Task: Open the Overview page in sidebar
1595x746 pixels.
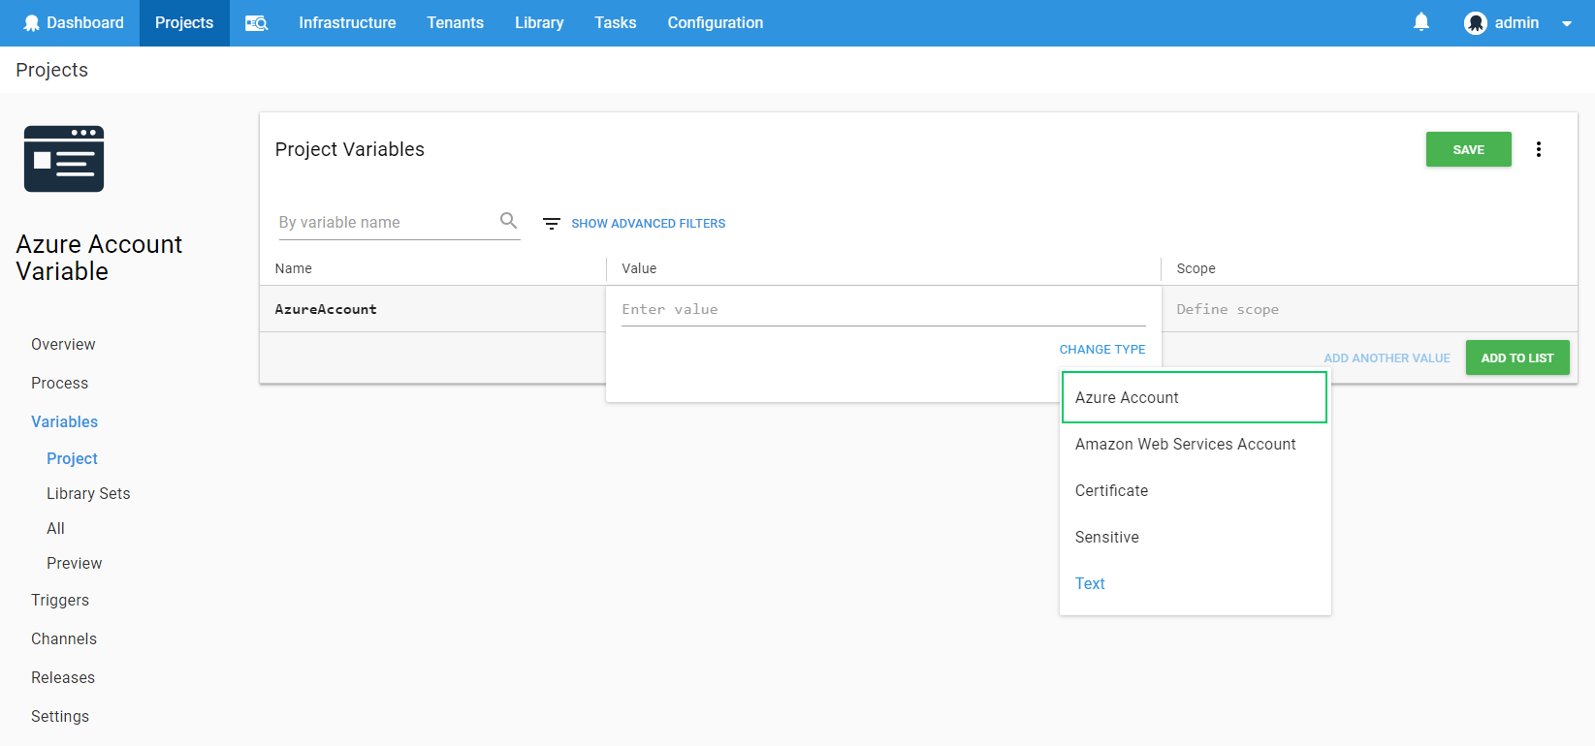Action: click(63, 345)
